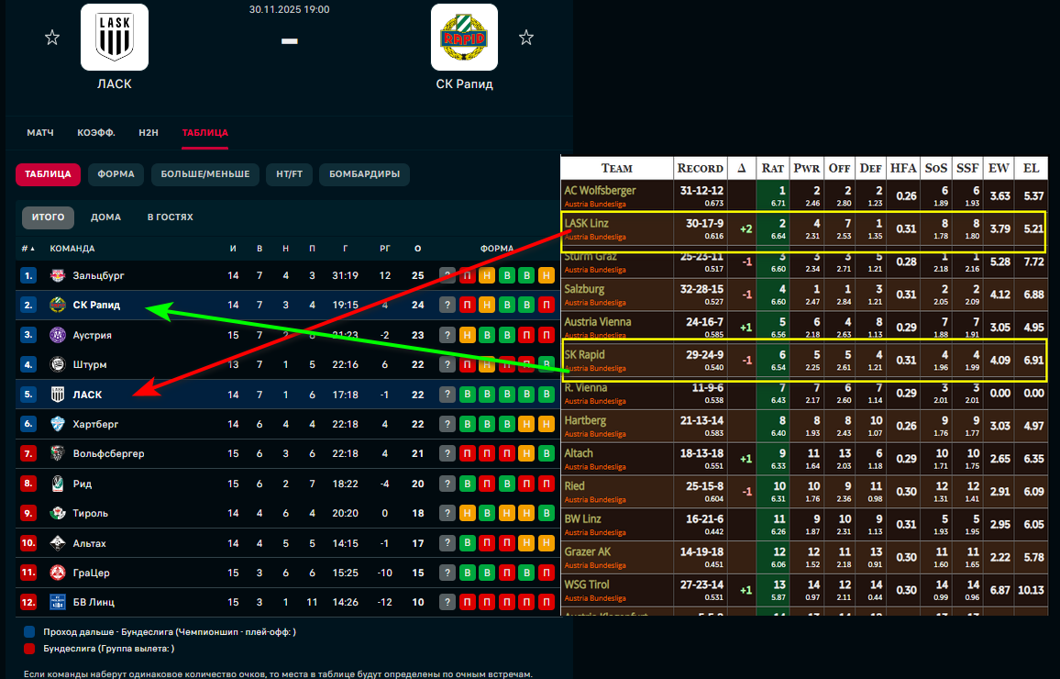Click the LASK team logo in header
Viewport: 1060px width, 679px height.
[115, 38]
